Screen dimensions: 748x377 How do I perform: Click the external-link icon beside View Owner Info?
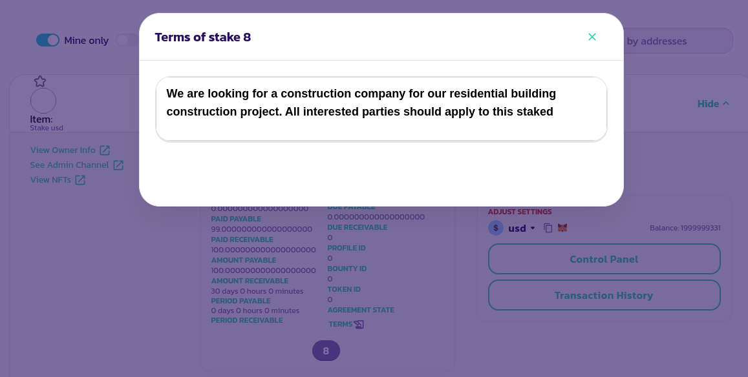[x=105, y=150]
